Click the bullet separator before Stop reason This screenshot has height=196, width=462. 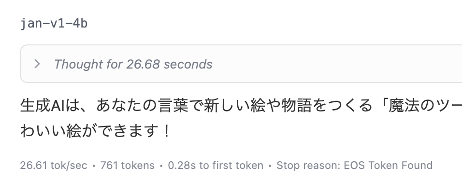[x=270, y=166]
